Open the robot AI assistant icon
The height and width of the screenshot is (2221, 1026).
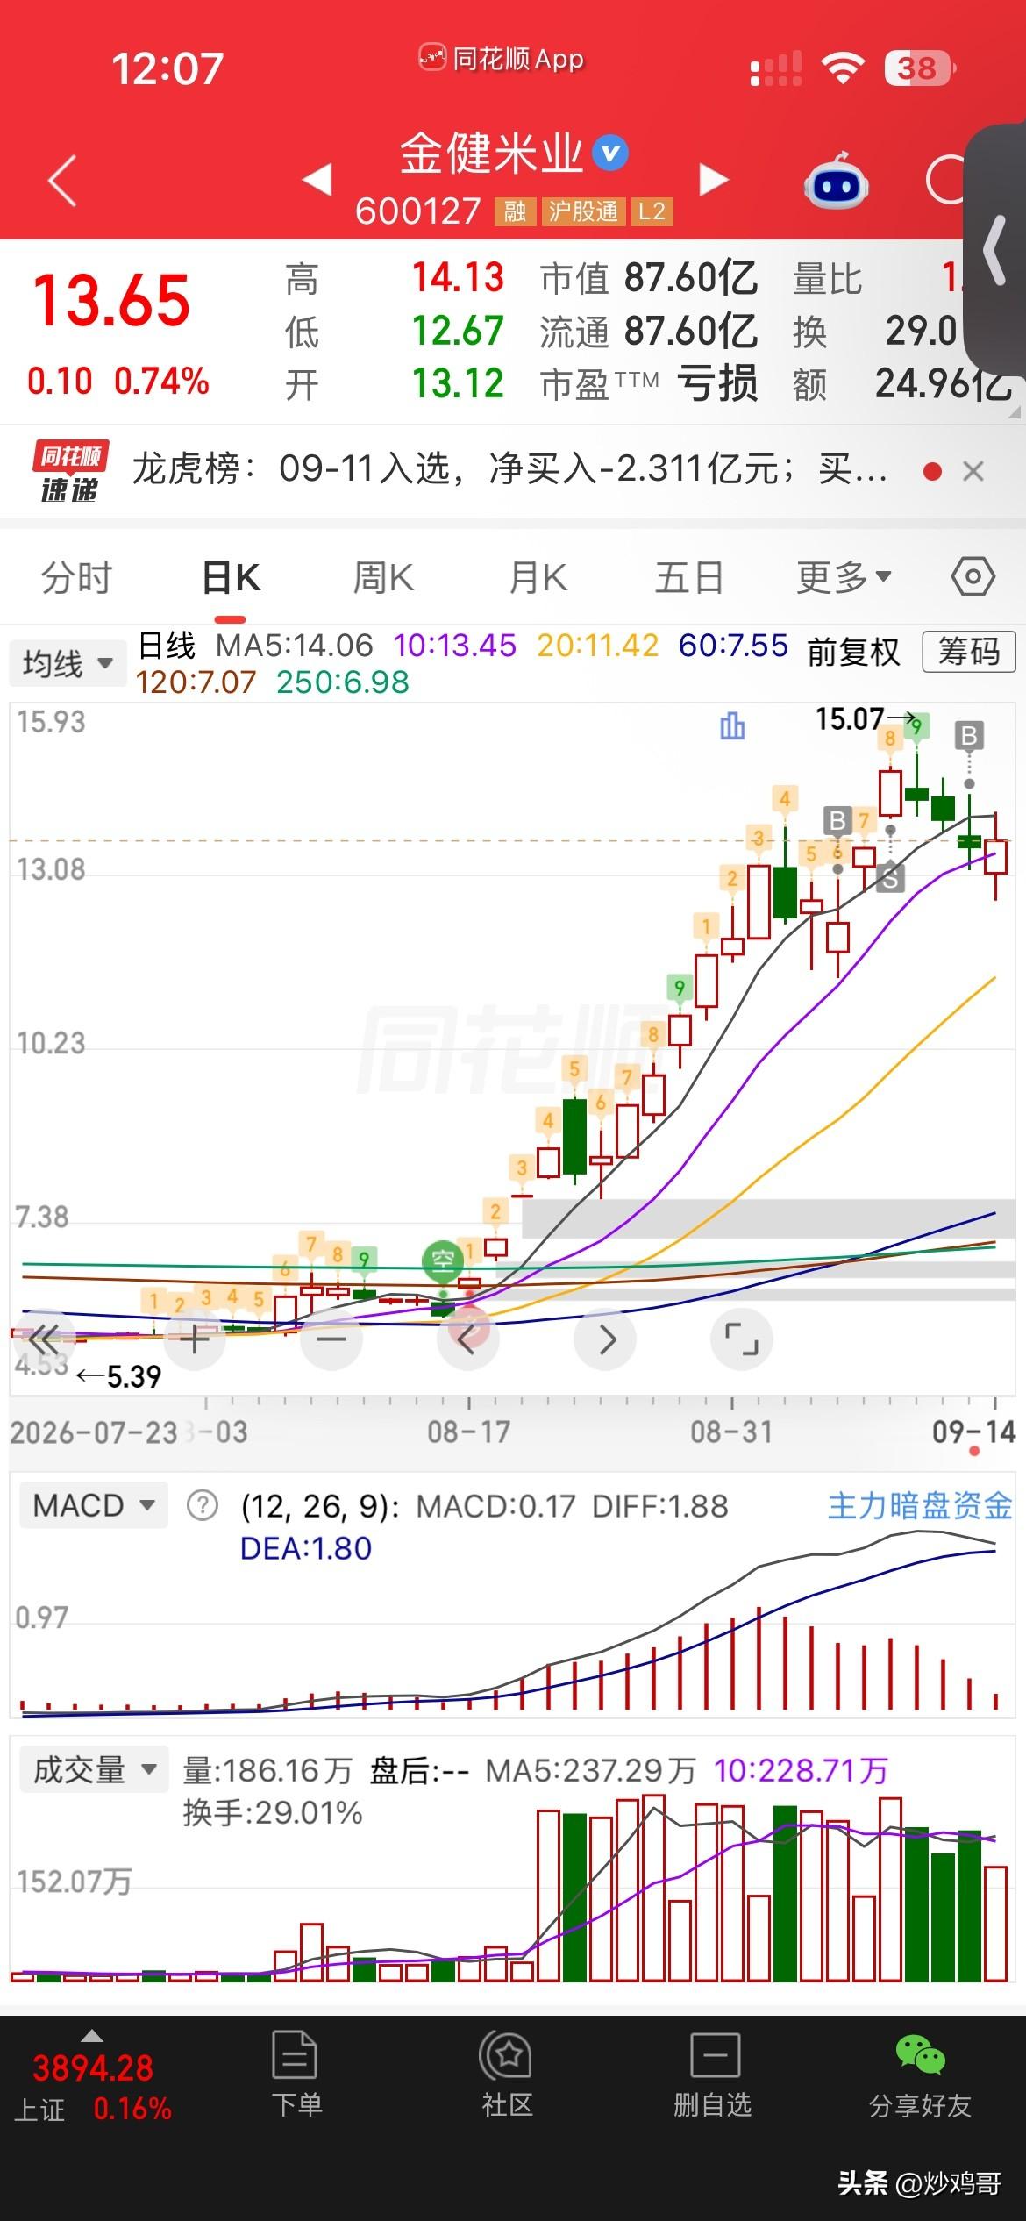[836, 181]
